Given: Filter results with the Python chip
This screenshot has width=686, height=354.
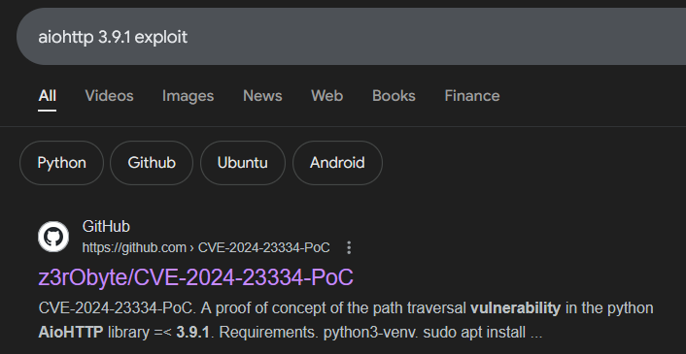Looking at the screenshot, I should [x=61, y=163].
